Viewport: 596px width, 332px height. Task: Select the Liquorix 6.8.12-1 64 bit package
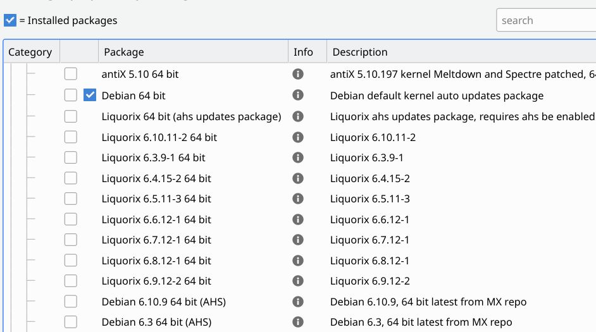156,261
